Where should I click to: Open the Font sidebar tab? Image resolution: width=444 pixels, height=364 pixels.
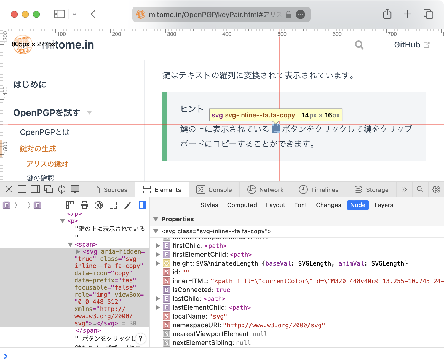[301, 205]
